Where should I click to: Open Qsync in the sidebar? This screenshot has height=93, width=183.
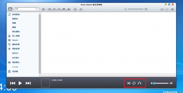coord(15,40)
